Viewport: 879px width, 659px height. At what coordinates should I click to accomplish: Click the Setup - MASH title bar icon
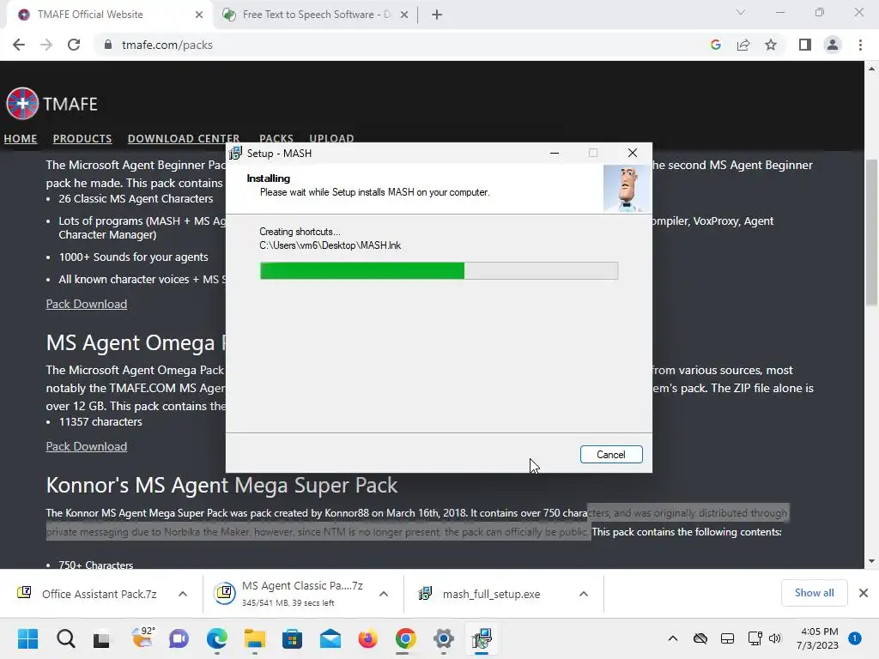point(235,153)
